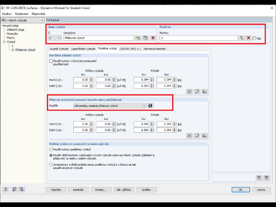Select Základní údaje in the tree

pos(16,30)
